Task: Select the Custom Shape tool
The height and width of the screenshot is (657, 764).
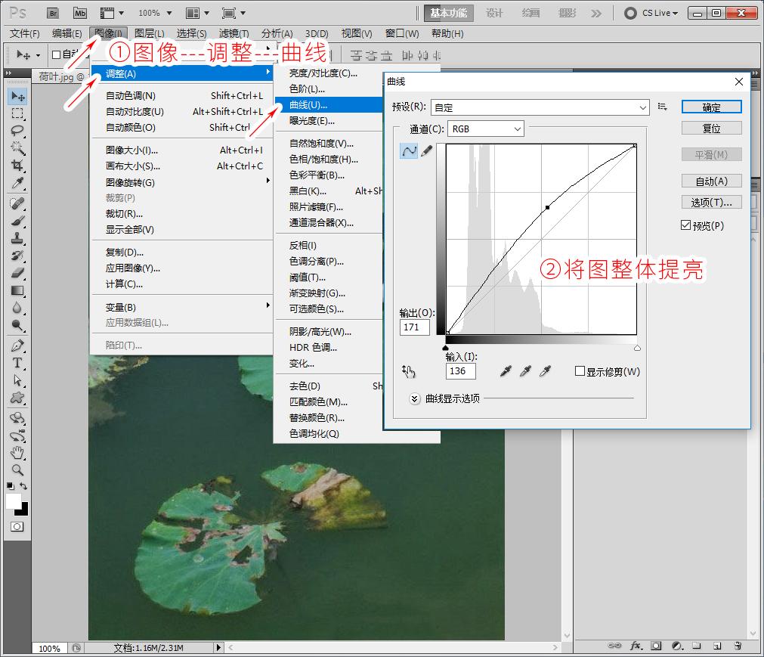Action: (17, 398)
